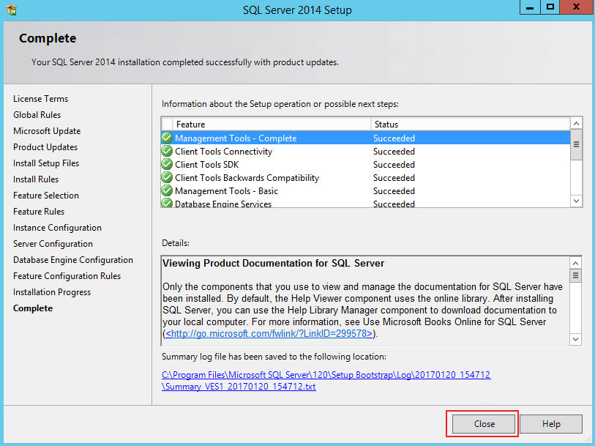The height and width of the screenshot is (446, 595).
Task: Select the Client Tools SDK row
Action: (x=365, y=164)
